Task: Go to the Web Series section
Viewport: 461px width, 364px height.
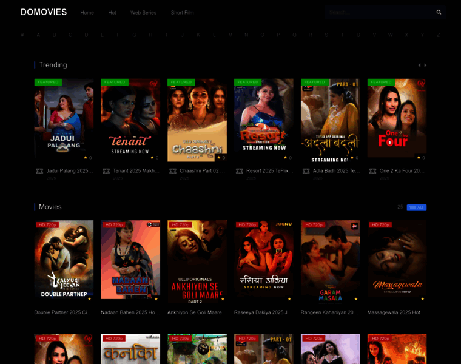Action: click(144, 13)
